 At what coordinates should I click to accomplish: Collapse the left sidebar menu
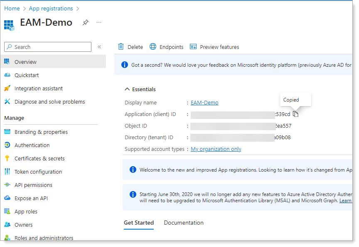99,47
